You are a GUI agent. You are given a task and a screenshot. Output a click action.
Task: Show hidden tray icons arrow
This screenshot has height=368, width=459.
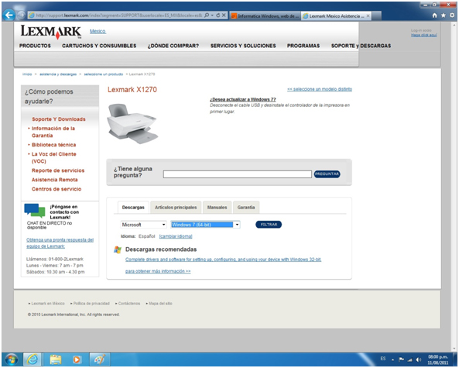tap(393, 359)
